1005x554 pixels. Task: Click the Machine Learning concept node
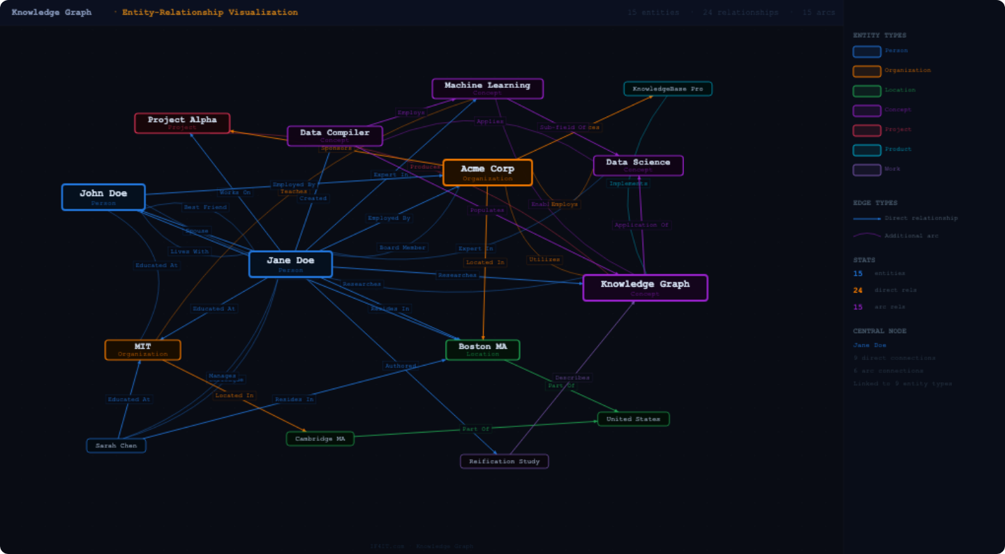pyautogui.click(x=487, y=89)
